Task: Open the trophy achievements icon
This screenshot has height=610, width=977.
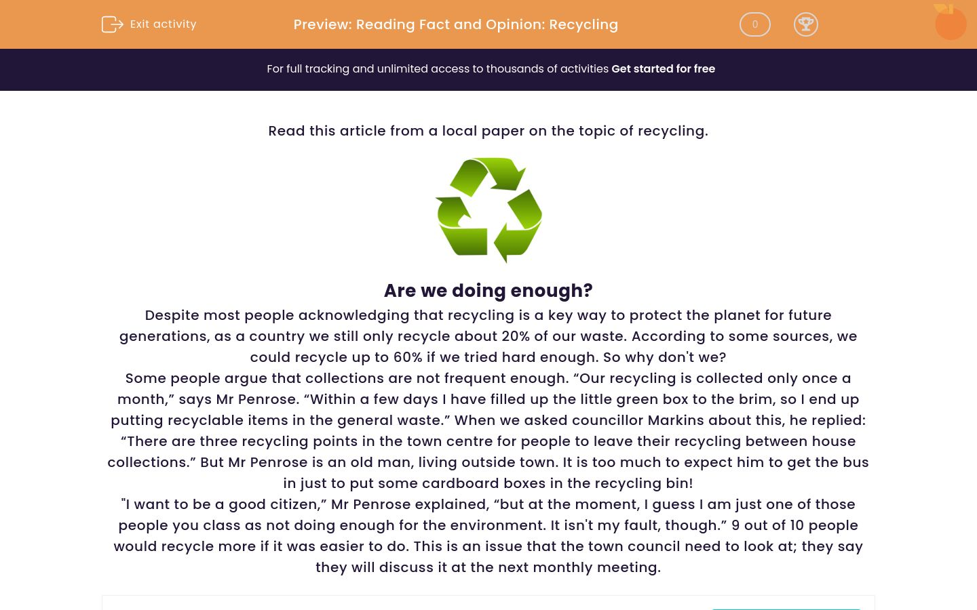Action: (x=806, y=24)
